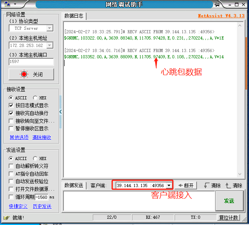Enable 暂停接收区显示 checkbox
249x225 pixels.
pos(11,128)
